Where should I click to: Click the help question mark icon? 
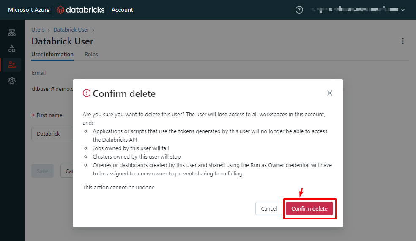pyautogui.click(x=299, y=10)
